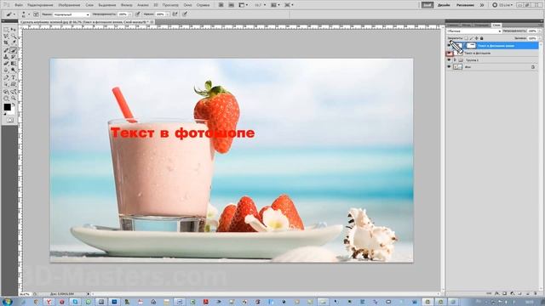
Task: Open the Screen Mode dropdown
Action: point(289,5)
